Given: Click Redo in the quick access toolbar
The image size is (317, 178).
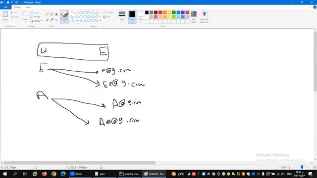Looking at the screenshot, I should [16, 2].
